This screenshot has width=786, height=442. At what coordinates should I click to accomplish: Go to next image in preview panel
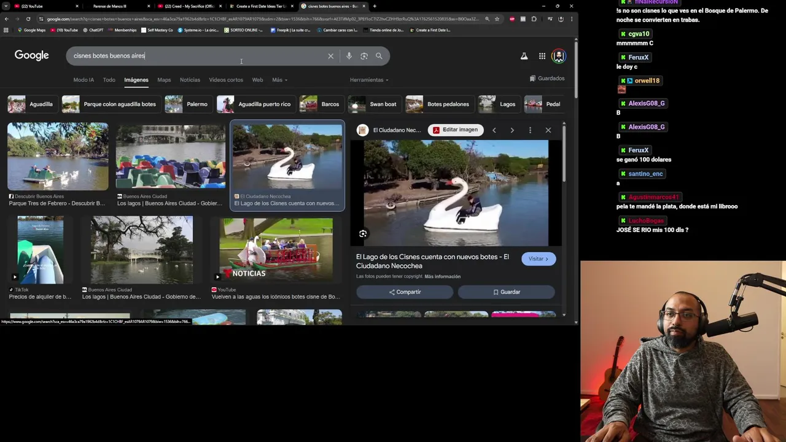[512, 130]
